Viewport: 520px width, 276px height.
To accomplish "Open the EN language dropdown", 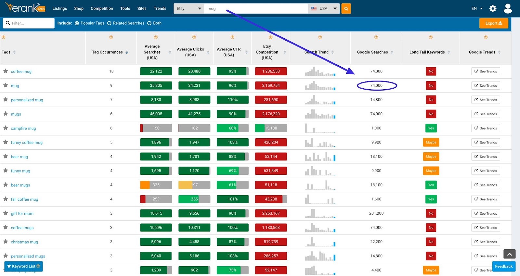I will click(x=477, y=8).
